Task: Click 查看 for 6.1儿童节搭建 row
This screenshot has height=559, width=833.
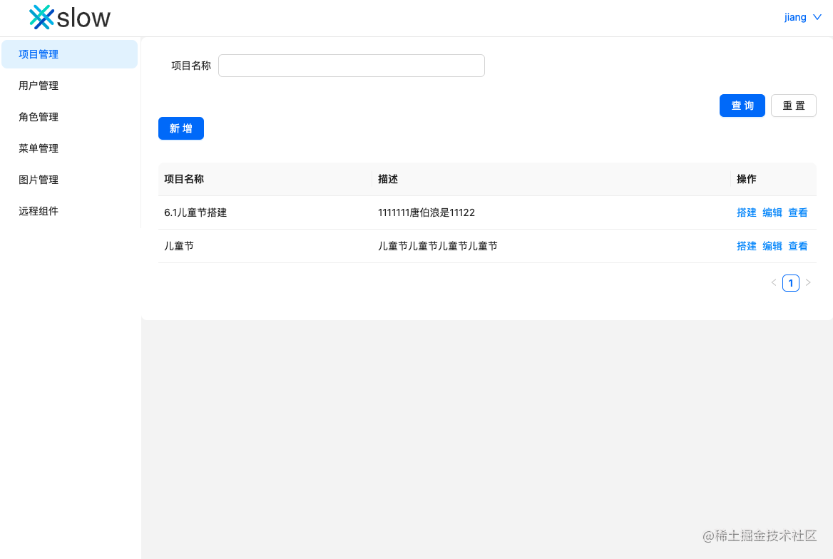Action: 797,212
